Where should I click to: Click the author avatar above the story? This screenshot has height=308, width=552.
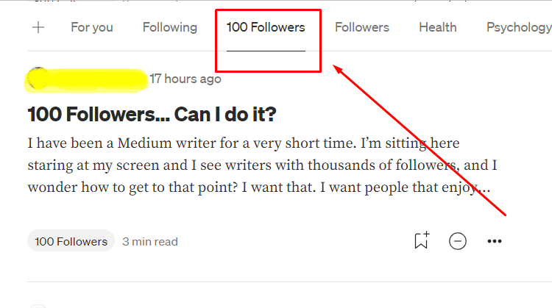coord(38,78)
